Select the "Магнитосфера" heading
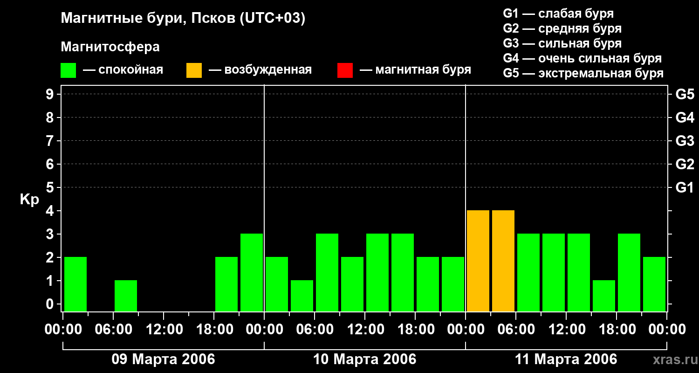This screenshot has height=373, width=699. (x=110, y=47)
